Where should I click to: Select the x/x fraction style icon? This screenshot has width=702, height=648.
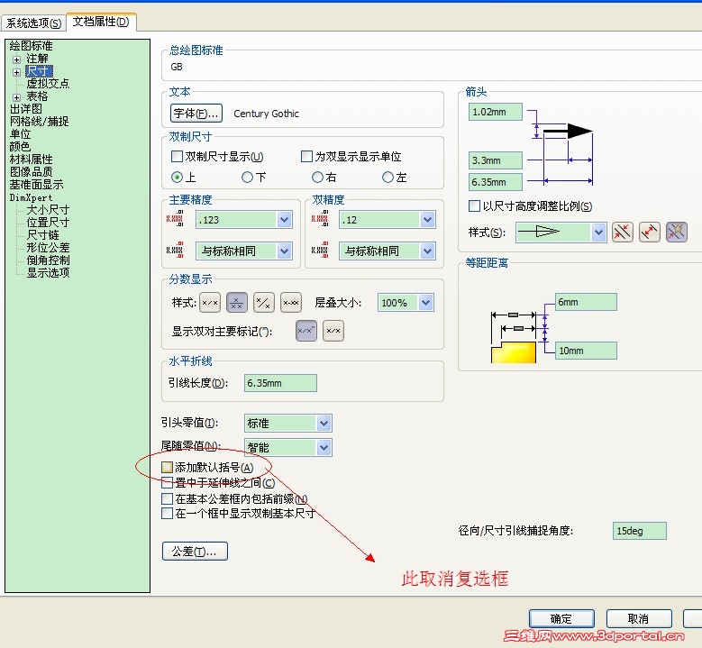pyautogui.click(x=210, y=303)
